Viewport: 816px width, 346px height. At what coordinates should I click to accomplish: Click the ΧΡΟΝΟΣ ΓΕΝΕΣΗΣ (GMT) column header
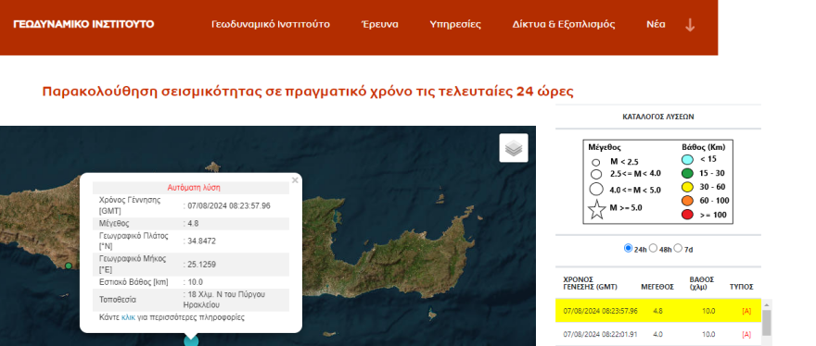[590, 283]
